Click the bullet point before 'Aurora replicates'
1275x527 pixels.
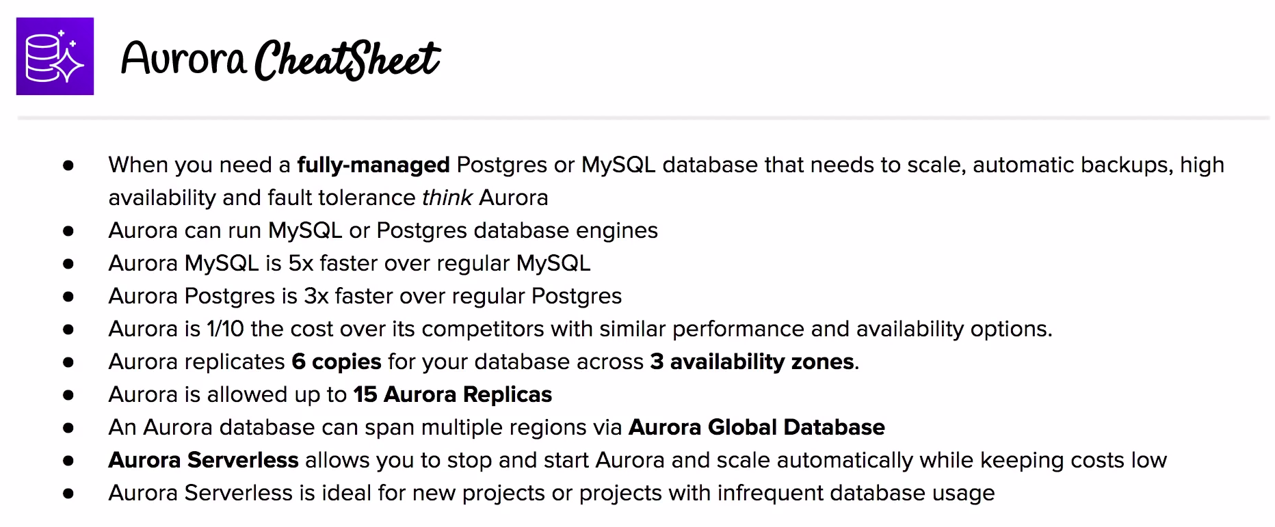[68, 362]
